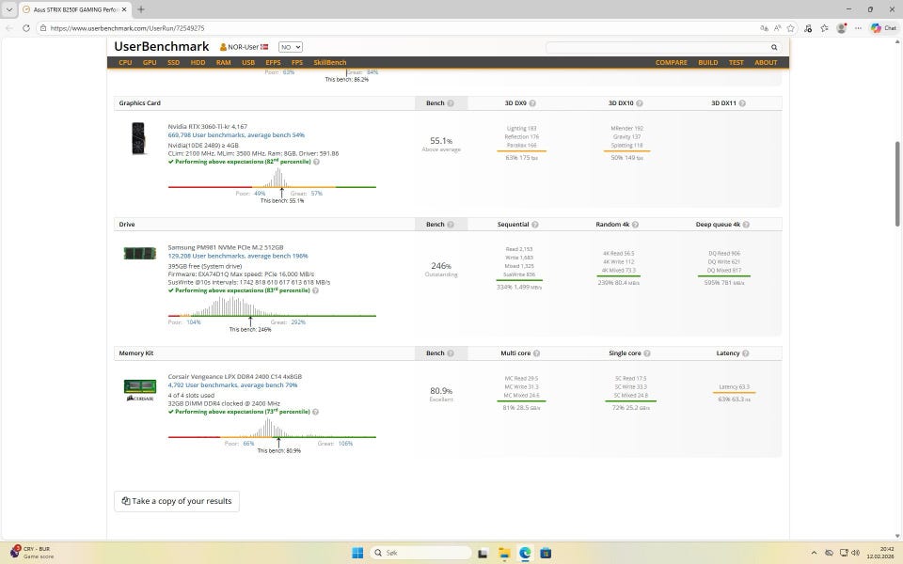Open the TEST menu item

tap(736, 62)
